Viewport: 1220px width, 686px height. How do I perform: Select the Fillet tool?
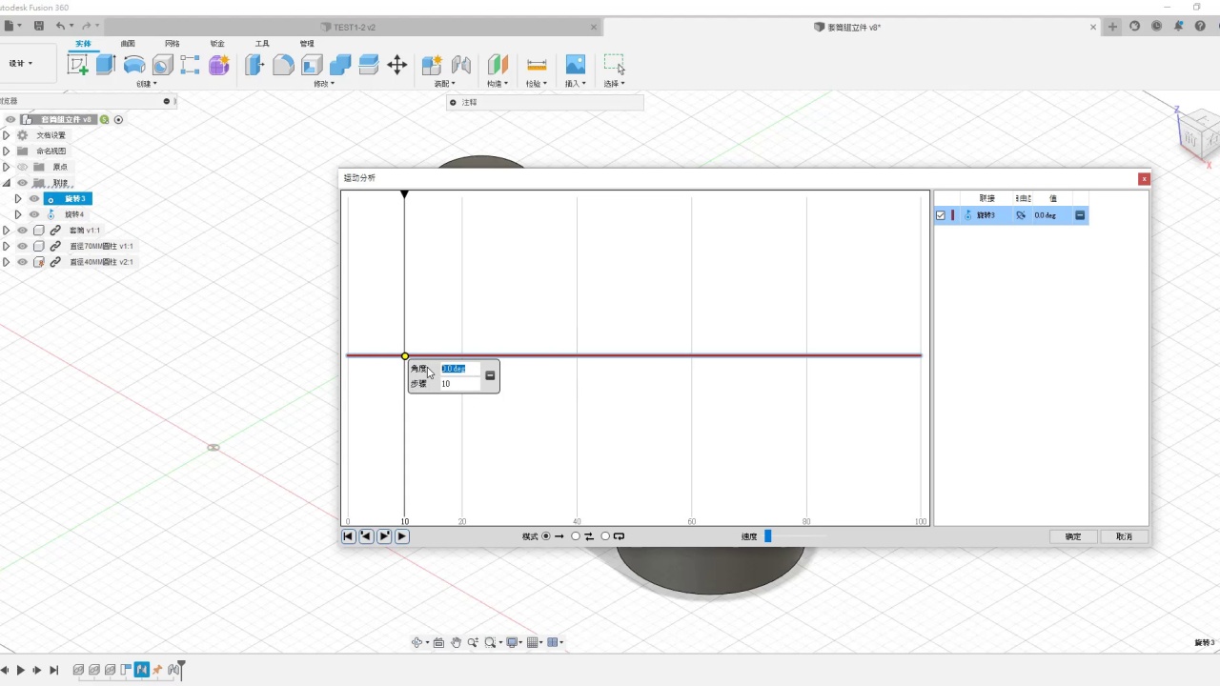coord(283,65)
